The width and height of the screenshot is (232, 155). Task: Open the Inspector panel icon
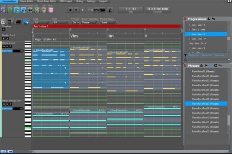43,10
